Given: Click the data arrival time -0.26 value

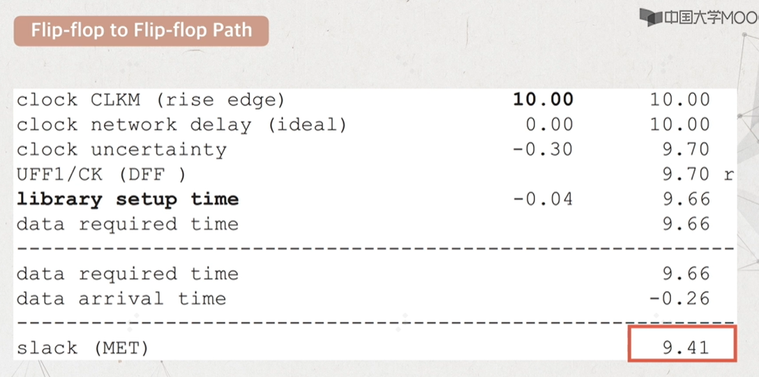Looking at the screenshot, I should (679, 298).
